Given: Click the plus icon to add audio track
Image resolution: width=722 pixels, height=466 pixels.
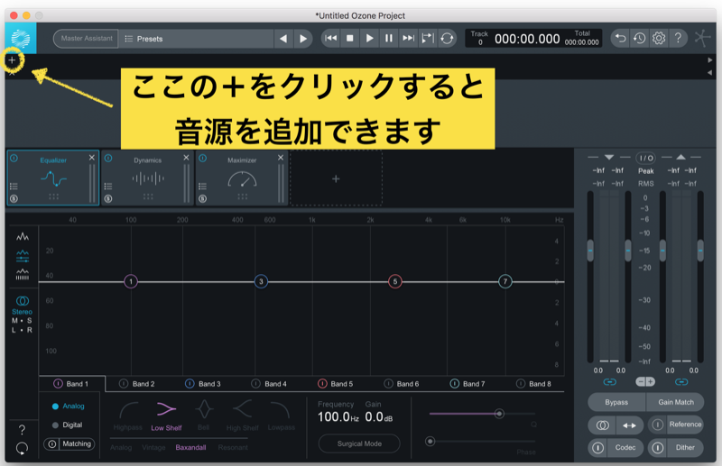Looking at the screenshot, I should click(12, 60).
